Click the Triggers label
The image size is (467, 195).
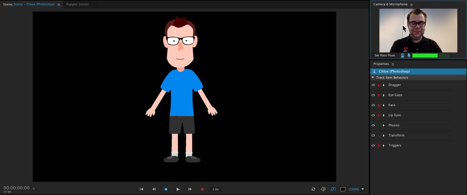tap(395, 146)
